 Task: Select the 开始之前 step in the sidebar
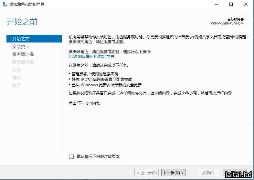pyautogui.click(x=21, y=39)
